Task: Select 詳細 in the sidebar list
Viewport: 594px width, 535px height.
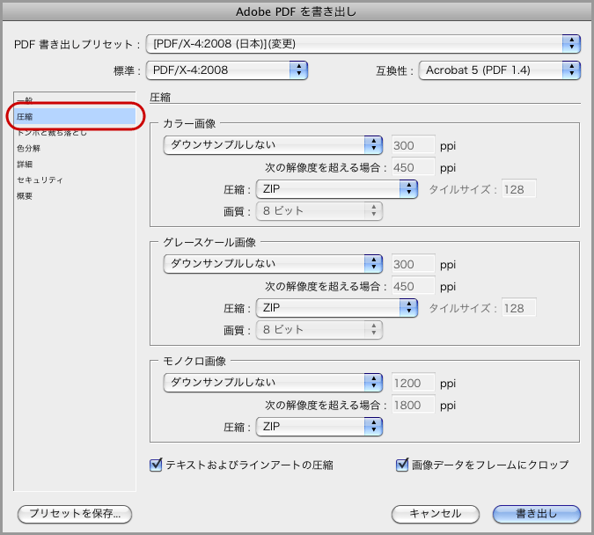Action: tap(75, 164)
